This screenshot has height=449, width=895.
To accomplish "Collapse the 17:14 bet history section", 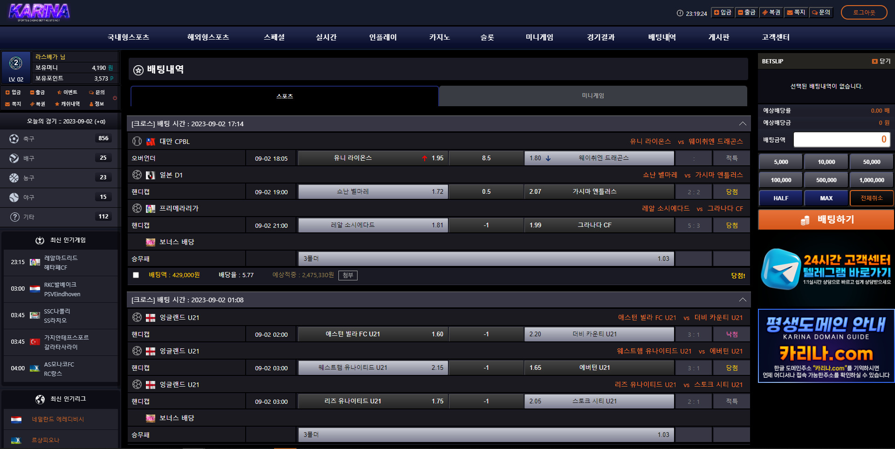I will (742, 124).
